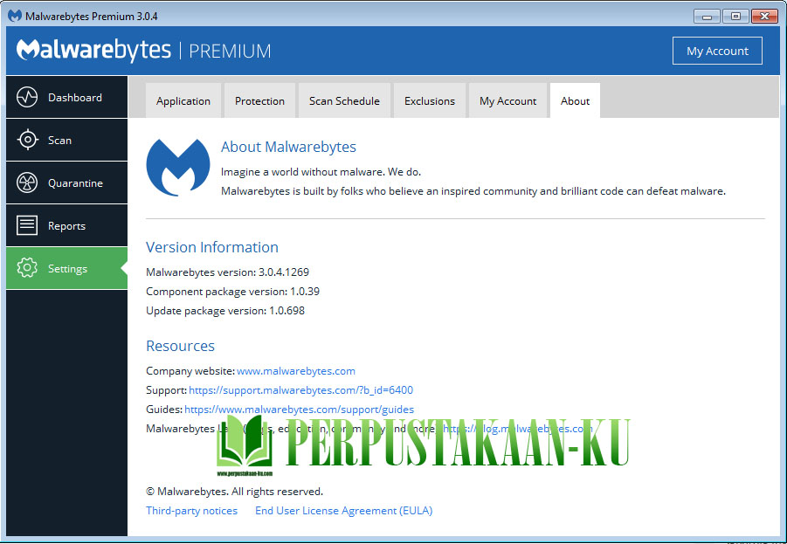Click the Resources heading

180,346
